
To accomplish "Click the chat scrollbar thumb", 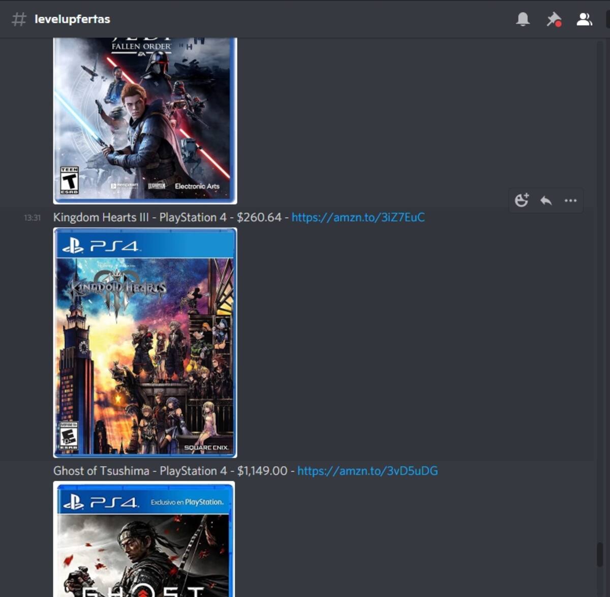I will (x=600, y=554).
